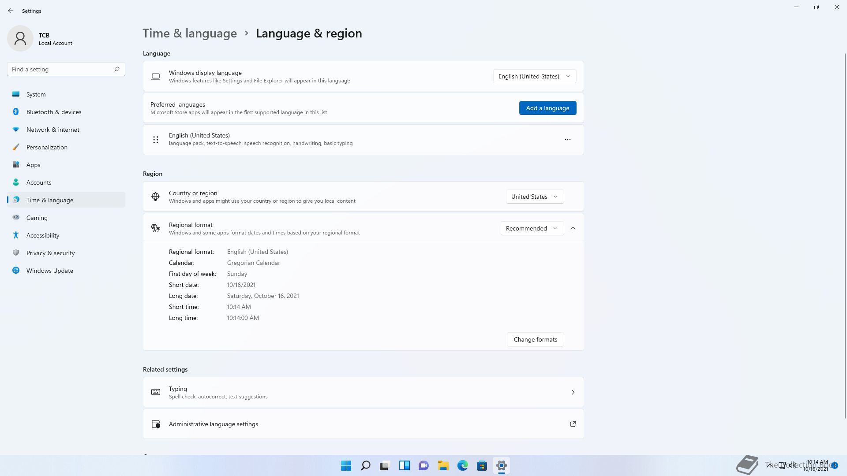
Task: Open Microsoft Store from the taskbar
Action: 482,465
